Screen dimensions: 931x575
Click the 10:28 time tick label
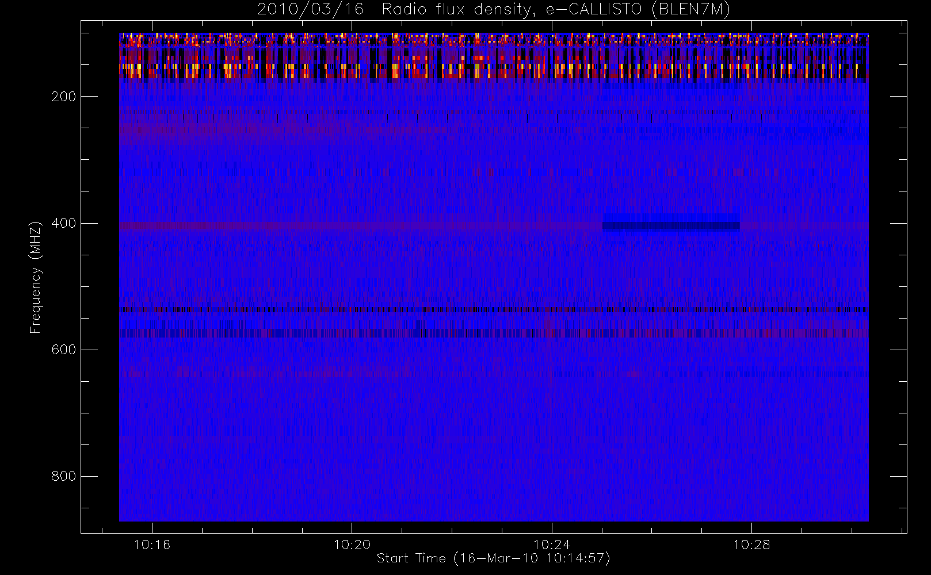(x=751, y=545)
